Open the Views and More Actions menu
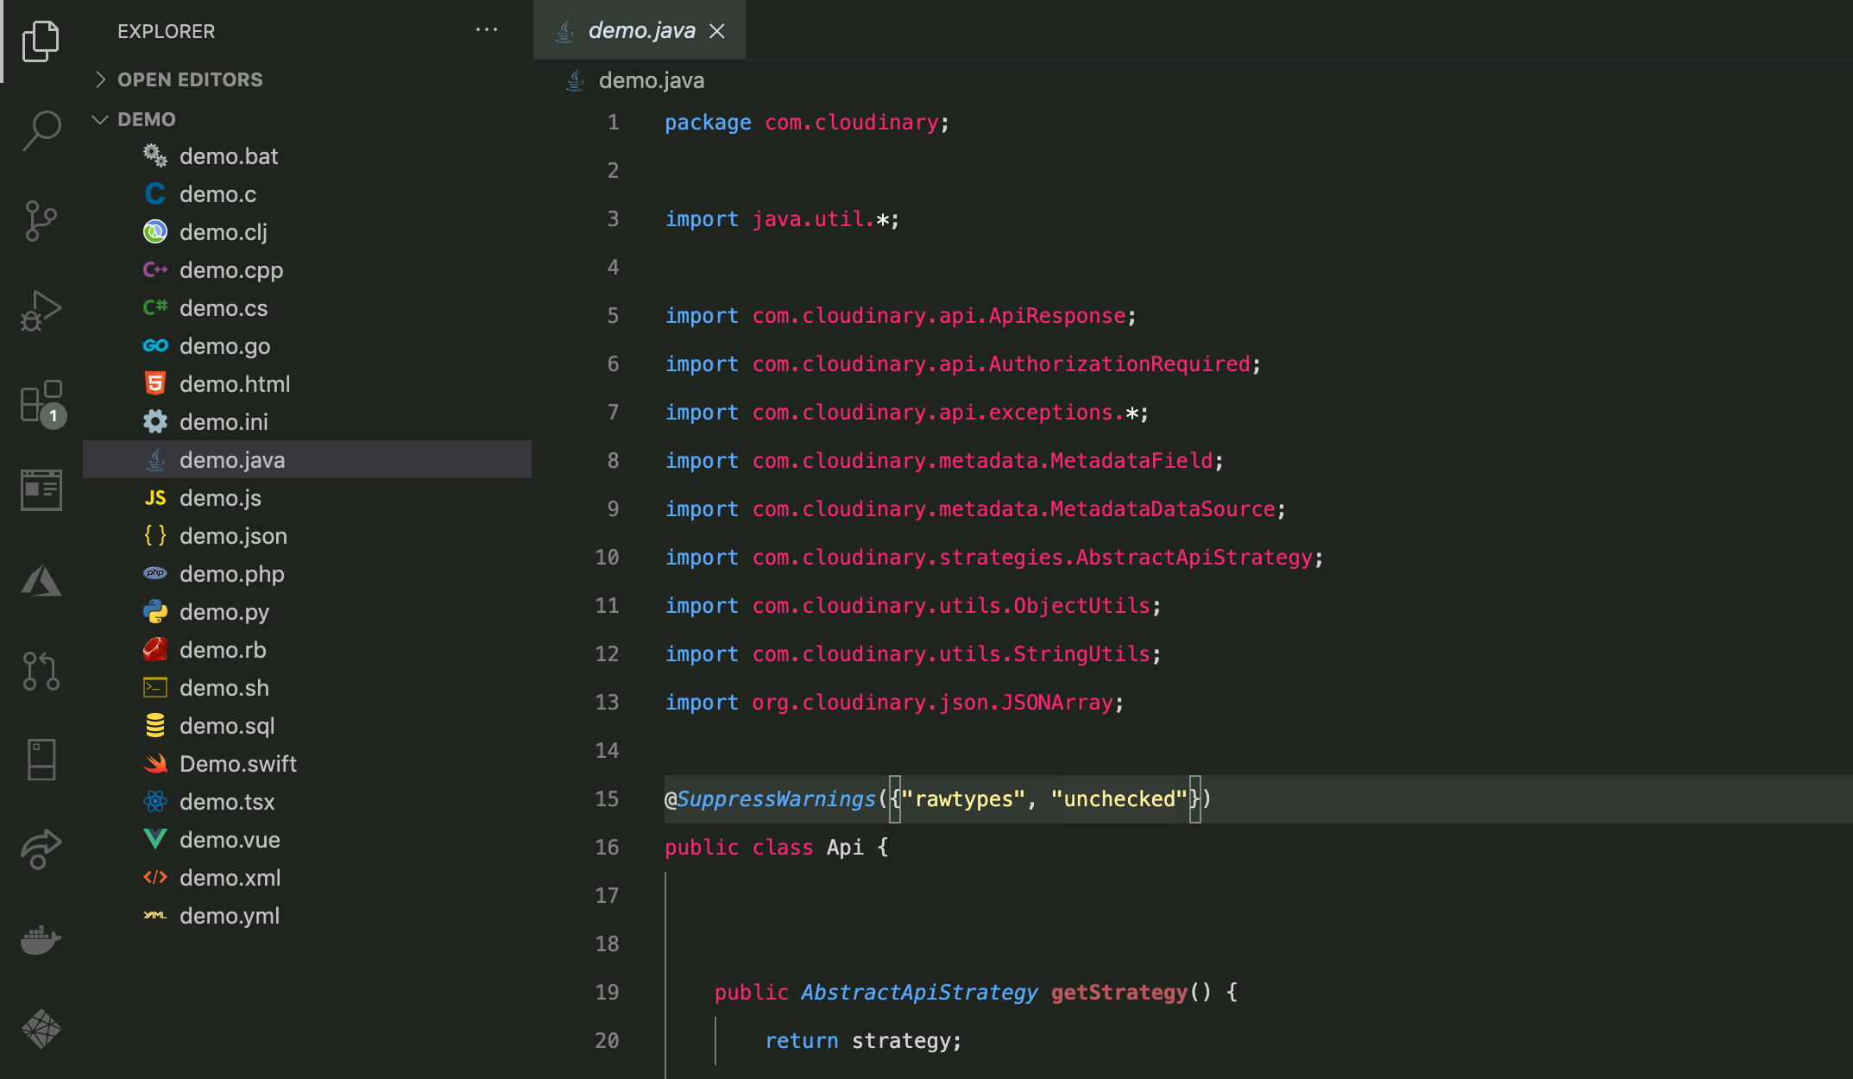 pos(488,29)
